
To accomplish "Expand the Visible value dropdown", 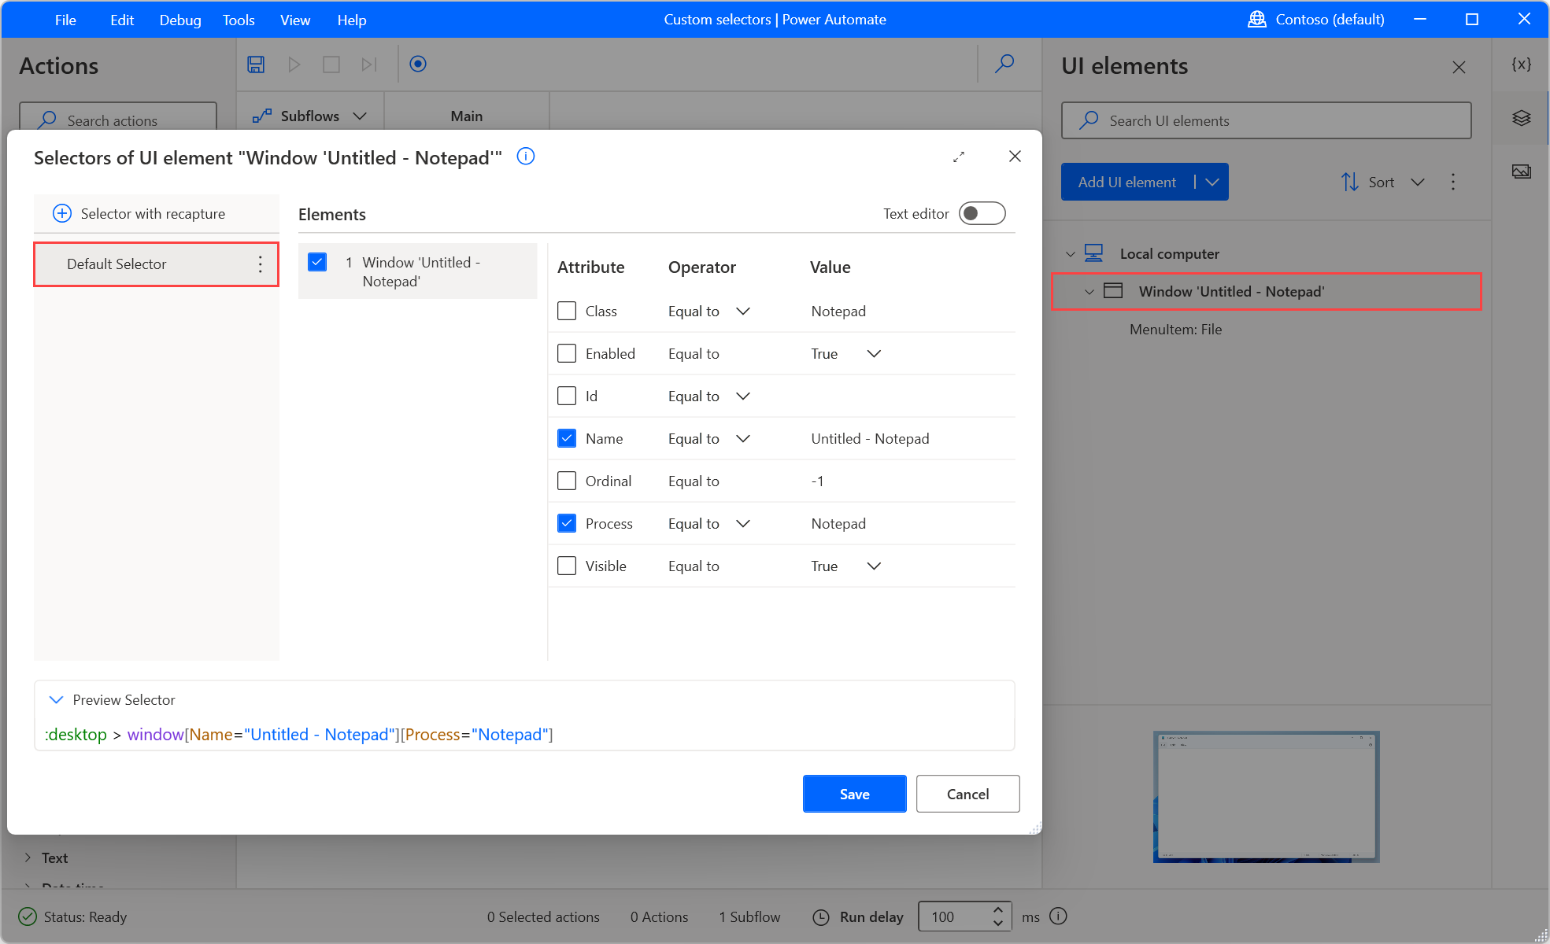I will (x=875, y=566).
